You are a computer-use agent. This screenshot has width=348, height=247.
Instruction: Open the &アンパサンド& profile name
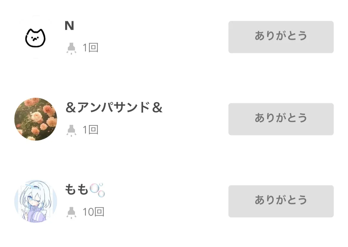tap(114, 108)
